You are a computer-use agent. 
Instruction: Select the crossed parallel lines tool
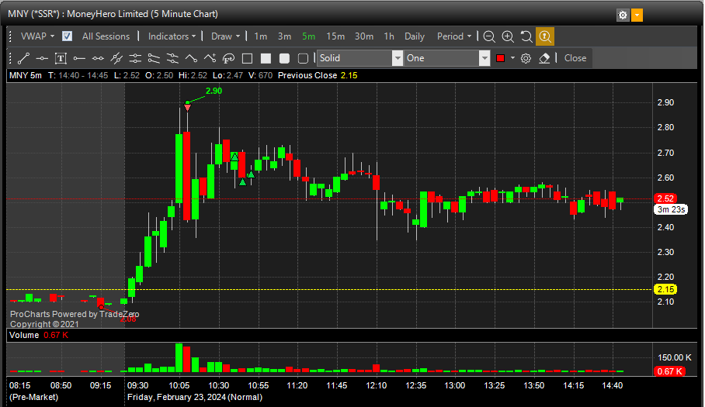pos(116,58)
